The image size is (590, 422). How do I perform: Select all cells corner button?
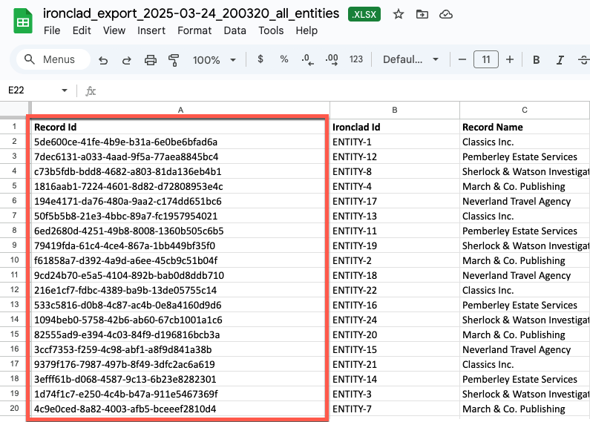pyautogui.click(x=15, y=110)
